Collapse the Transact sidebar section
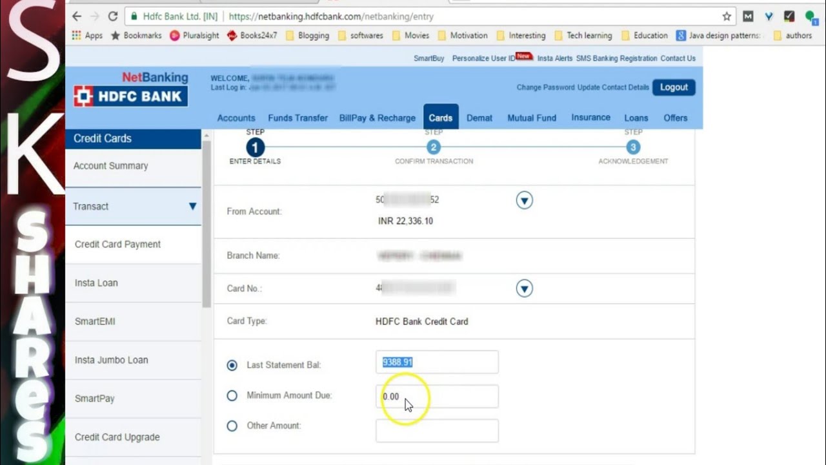This screenshot has width=826, height=465. [192, 207]
